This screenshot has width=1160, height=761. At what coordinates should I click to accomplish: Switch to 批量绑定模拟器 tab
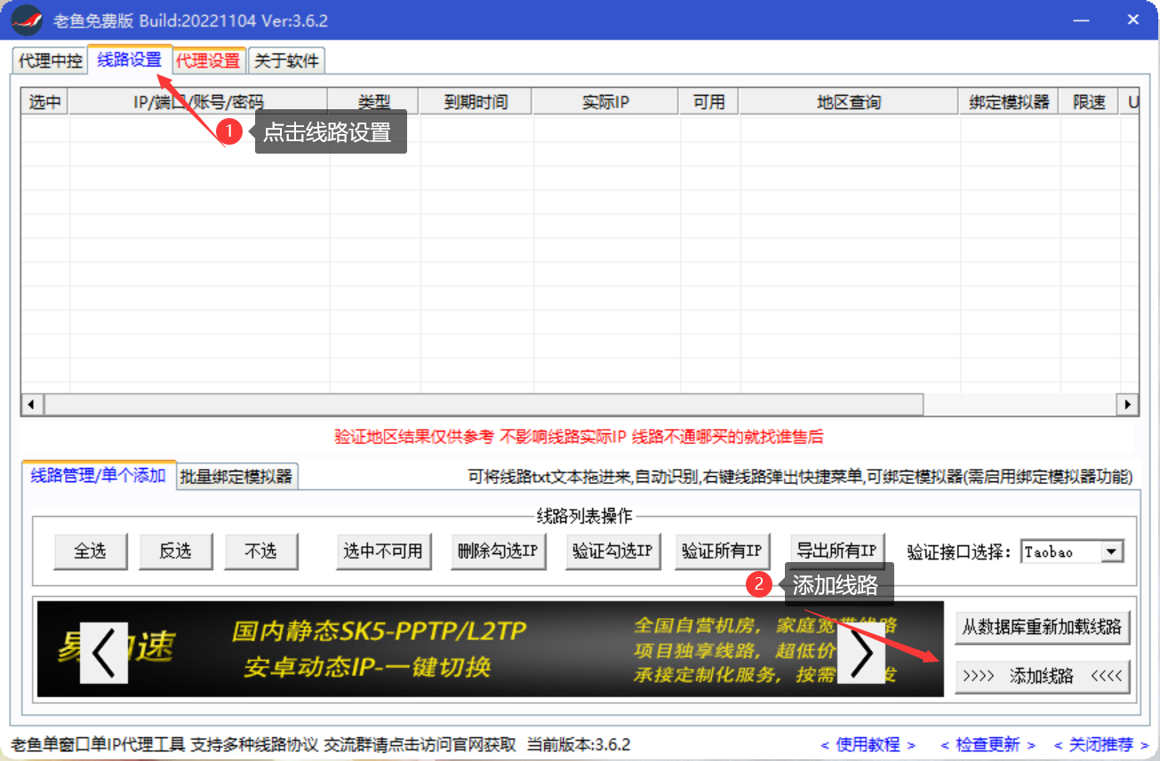click(236, 476)
